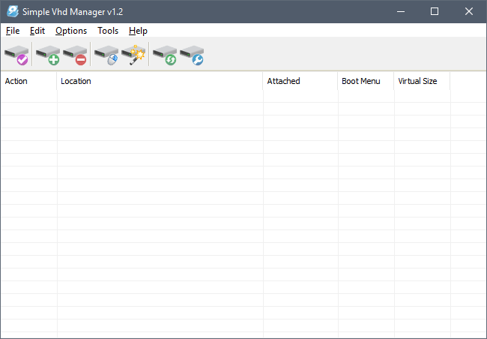Sort by the Attached column header
Viewport: 487px width, 339px height.
[300, 81]
